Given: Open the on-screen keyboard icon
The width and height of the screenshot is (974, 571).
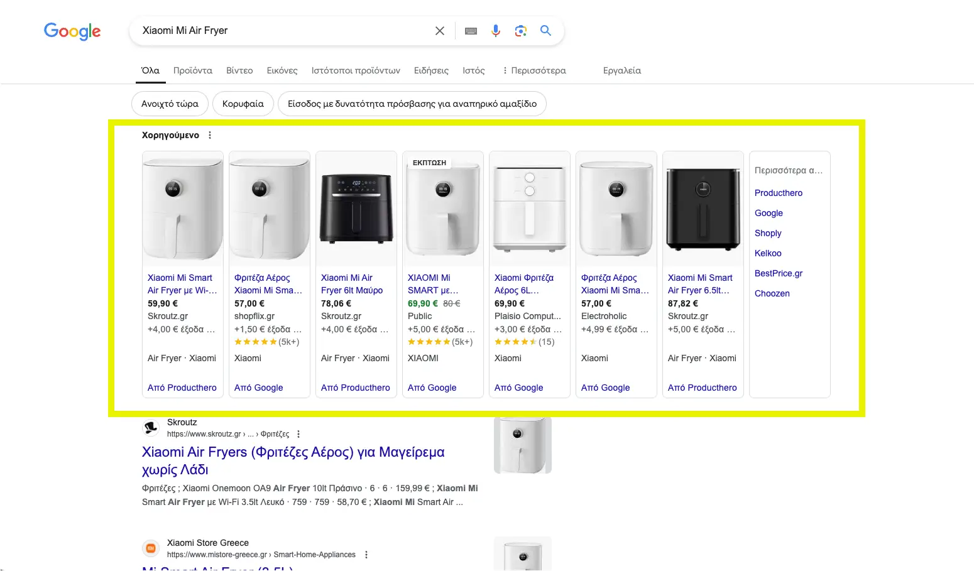Looking at the screenshot, I should click(x=471, y=31).
